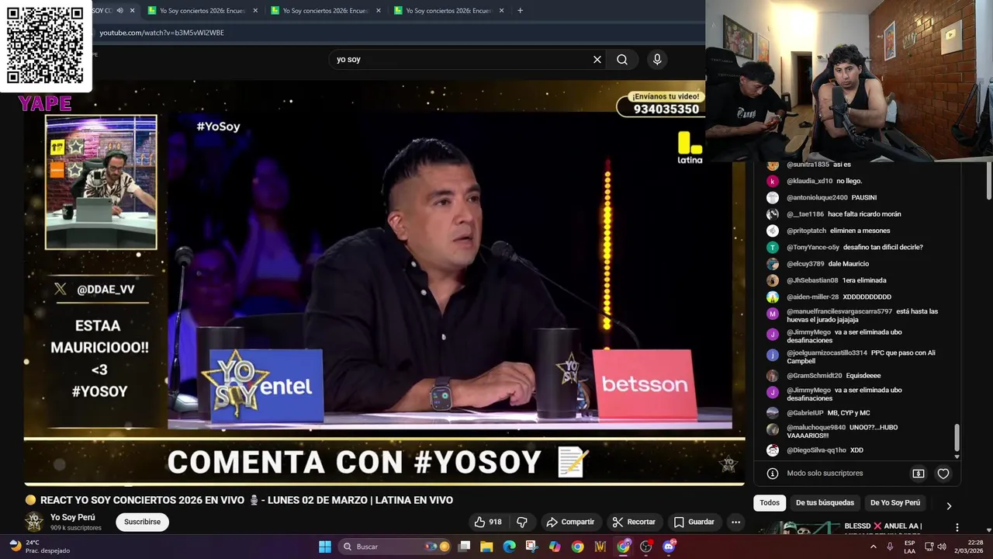Open File Explorer from the taskbar
Viewport: 993px width, 559px height.
(486, 547)
